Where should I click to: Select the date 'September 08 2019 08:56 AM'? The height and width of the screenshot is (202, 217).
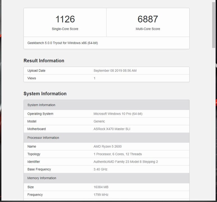[x=115, y=71]
